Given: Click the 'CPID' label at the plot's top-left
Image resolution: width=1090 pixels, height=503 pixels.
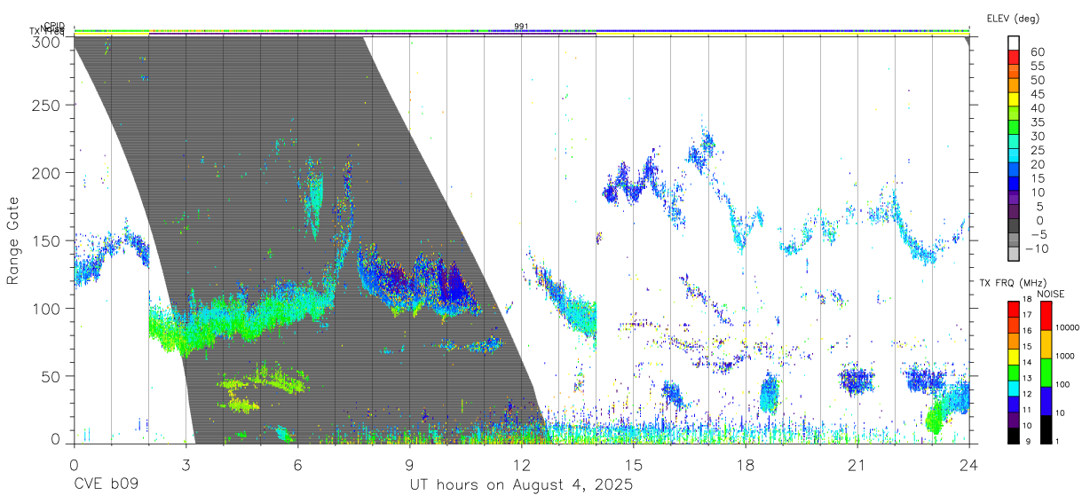Looking at the screenshot, I should 54,26.
